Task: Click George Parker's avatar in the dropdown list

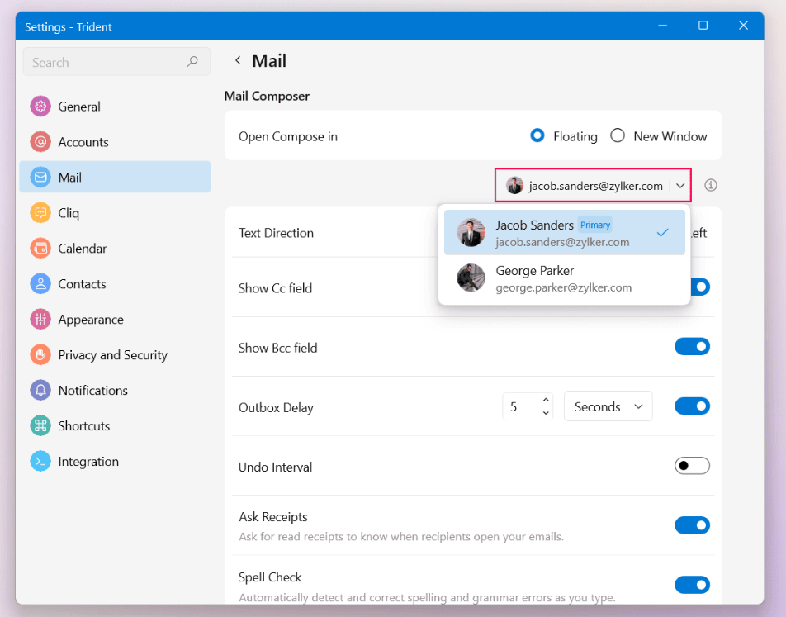Action: 471,278
